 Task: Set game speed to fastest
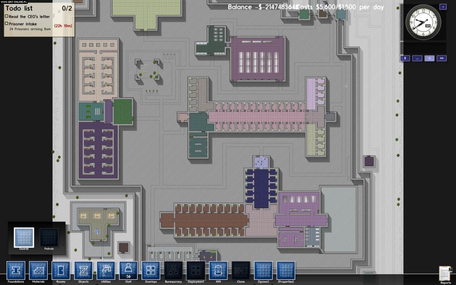tap(442, 58)
